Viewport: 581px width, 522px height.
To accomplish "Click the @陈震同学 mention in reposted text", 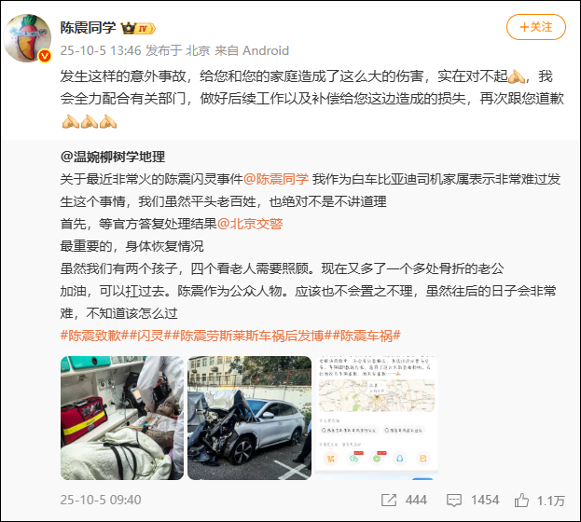I will [276, 179].
